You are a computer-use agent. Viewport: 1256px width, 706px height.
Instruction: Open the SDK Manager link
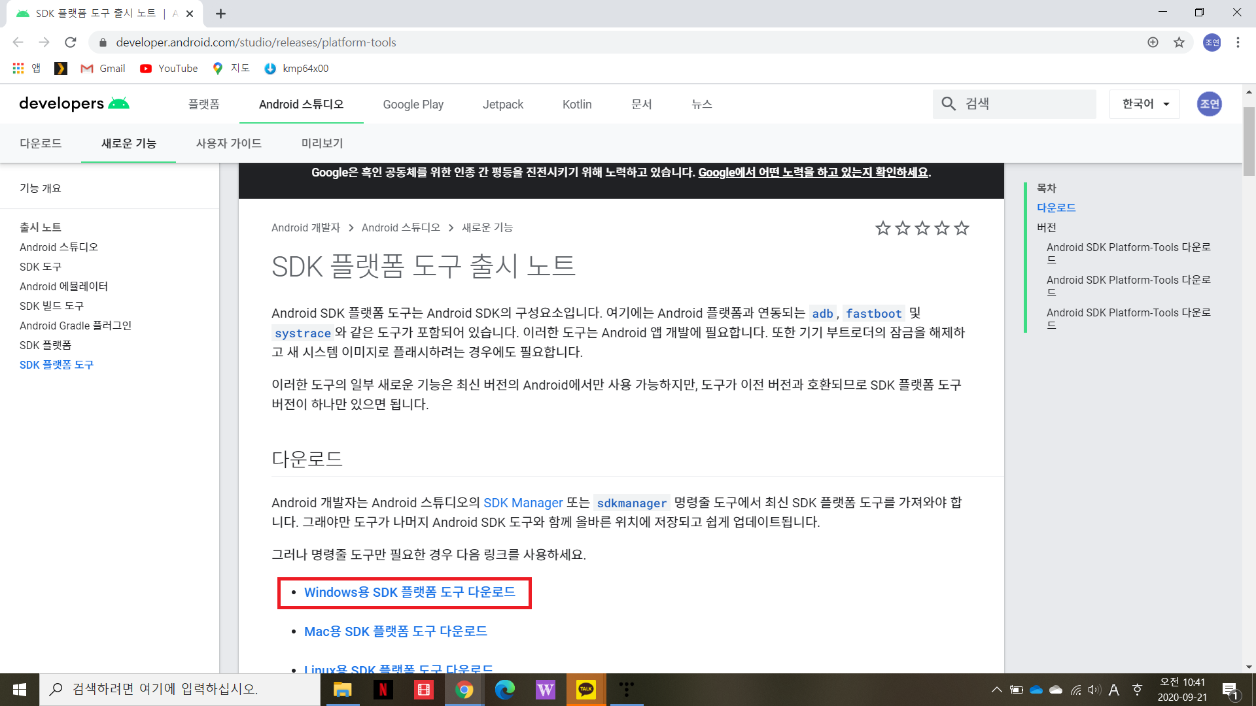523,503
